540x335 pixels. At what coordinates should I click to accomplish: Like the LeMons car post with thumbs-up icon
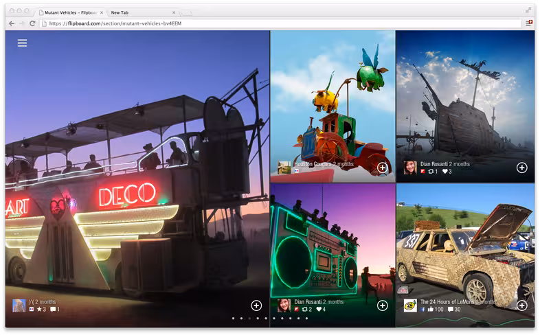coord(430,309)
